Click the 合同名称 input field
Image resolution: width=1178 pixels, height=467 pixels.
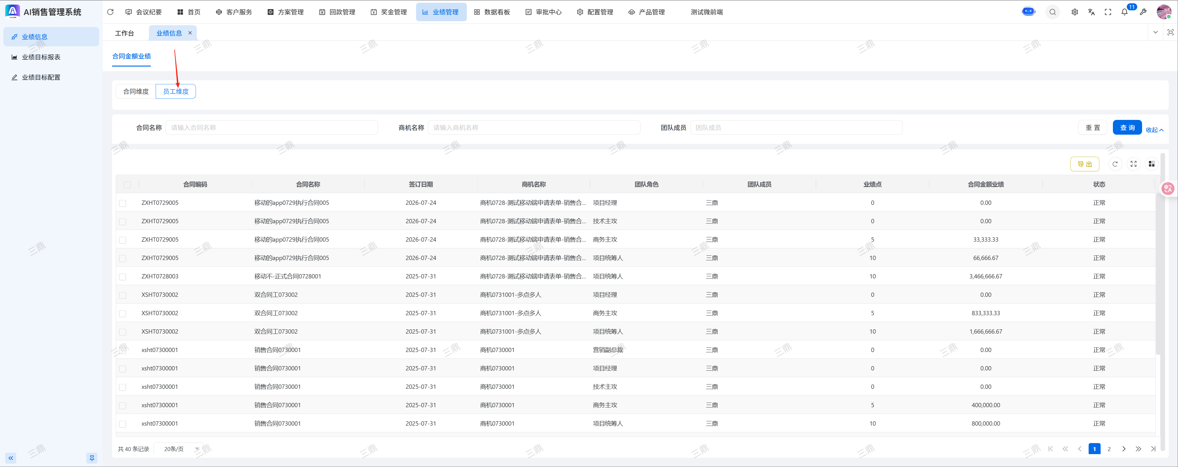(272, 128)
